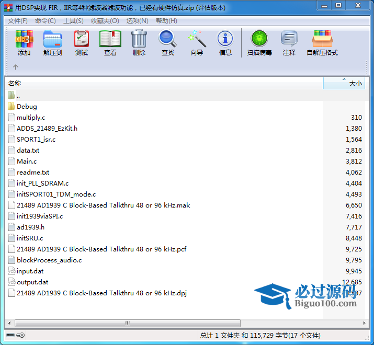This screenshot has width=374, height=345.
Task: Select Main.c file
Action: tap(27, 161)
